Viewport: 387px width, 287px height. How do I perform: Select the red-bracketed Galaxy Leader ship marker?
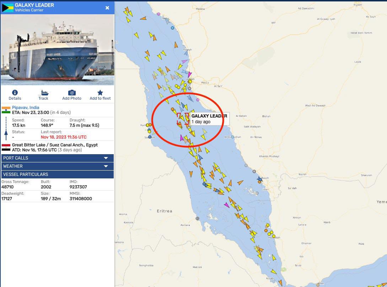pyautogui.click(x=183, y=119)
